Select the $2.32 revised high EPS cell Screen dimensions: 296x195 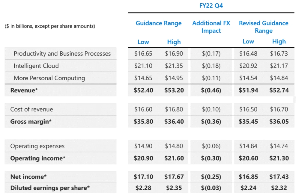click(279, 188)
